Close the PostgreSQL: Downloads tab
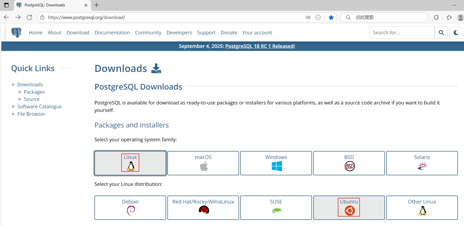464x226 pixels. coord(86,5)
